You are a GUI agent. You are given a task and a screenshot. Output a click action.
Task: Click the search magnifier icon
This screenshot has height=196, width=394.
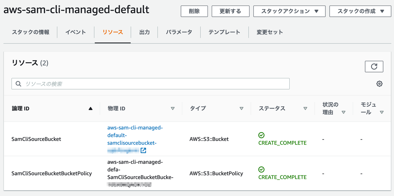click(18, 84)
